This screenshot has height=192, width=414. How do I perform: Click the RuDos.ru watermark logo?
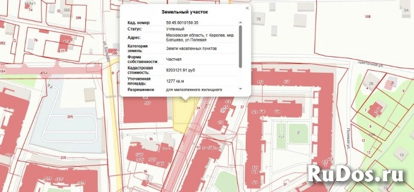(356, 173)
